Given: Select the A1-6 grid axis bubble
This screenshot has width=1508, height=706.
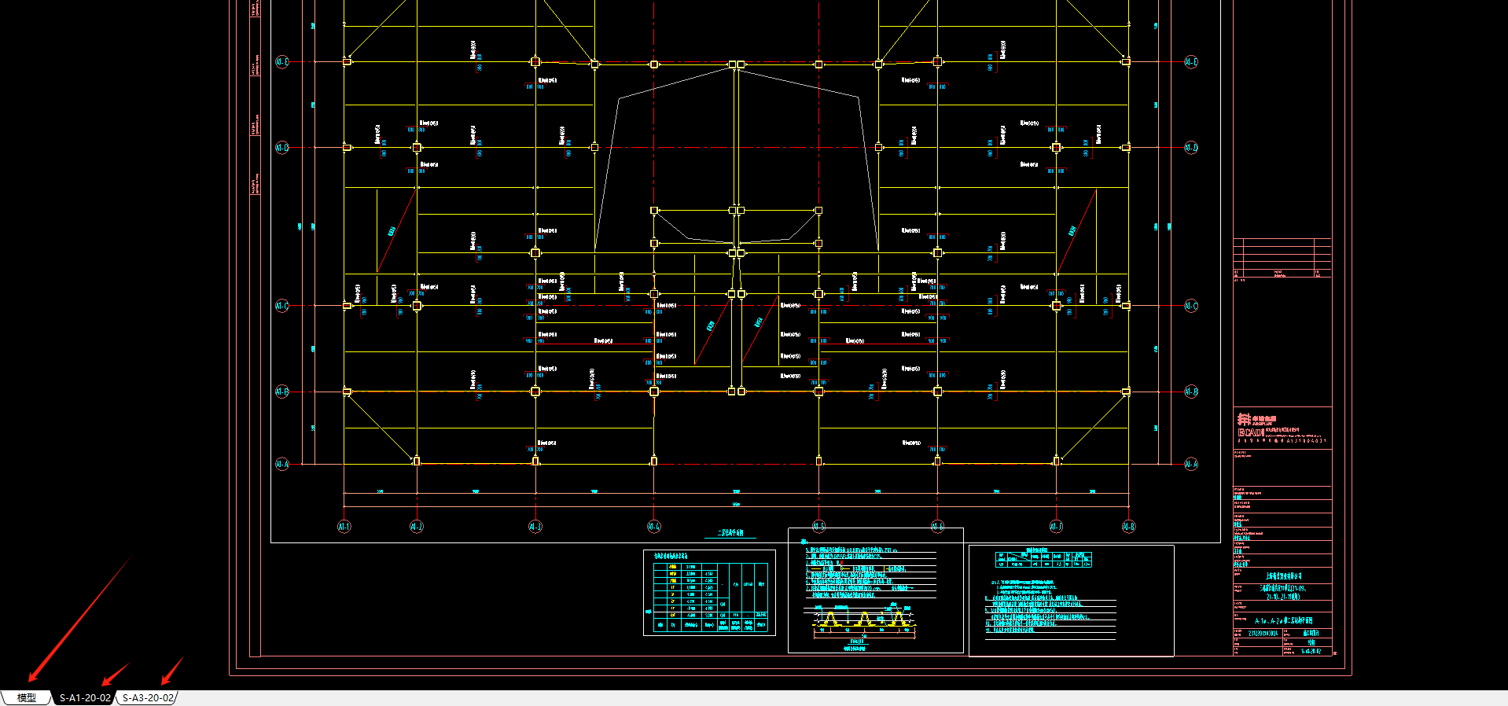Looking at the screenshot, I should coord(937,527).
